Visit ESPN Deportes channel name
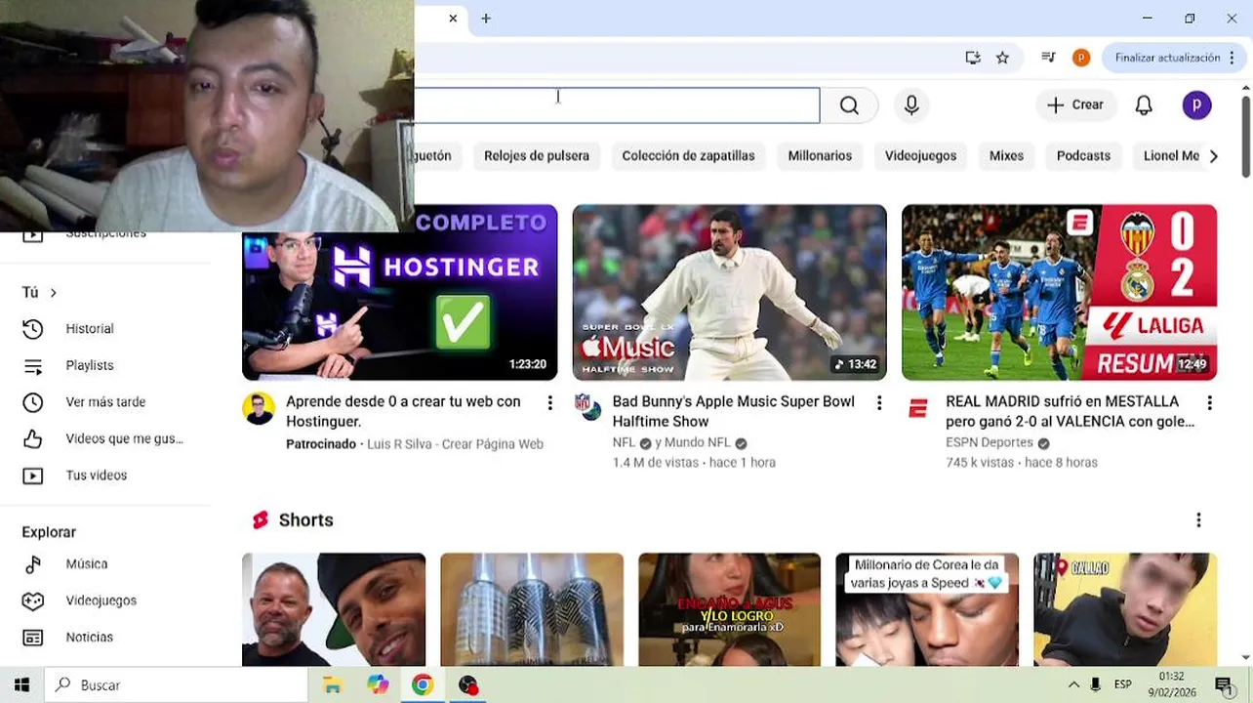Image resolution: width=1253 pixels, height=703 pixels. 990,443
